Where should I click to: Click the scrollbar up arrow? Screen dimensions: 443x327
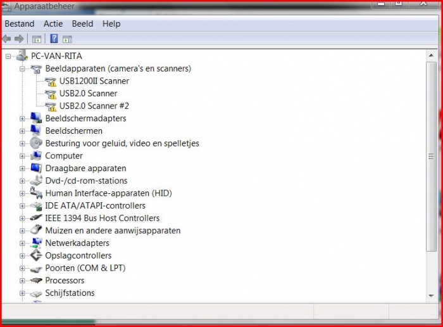[431, 55]
